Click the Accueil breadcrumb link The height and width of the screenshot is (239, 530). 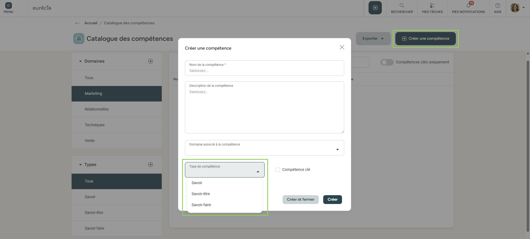point(91,23)
